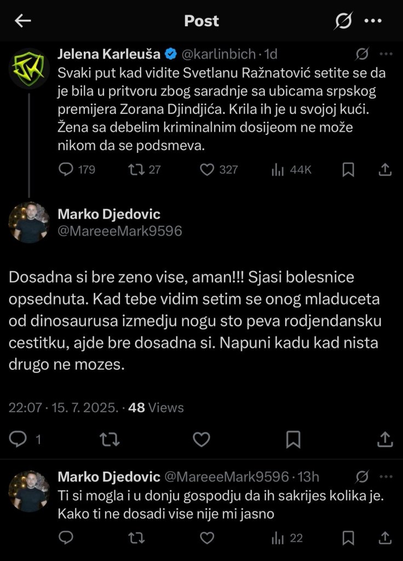Open the @MareeeMark9596 profile handle in main post
The width and height of the screenshot is (403, 561).
click(x=120, y=231)
